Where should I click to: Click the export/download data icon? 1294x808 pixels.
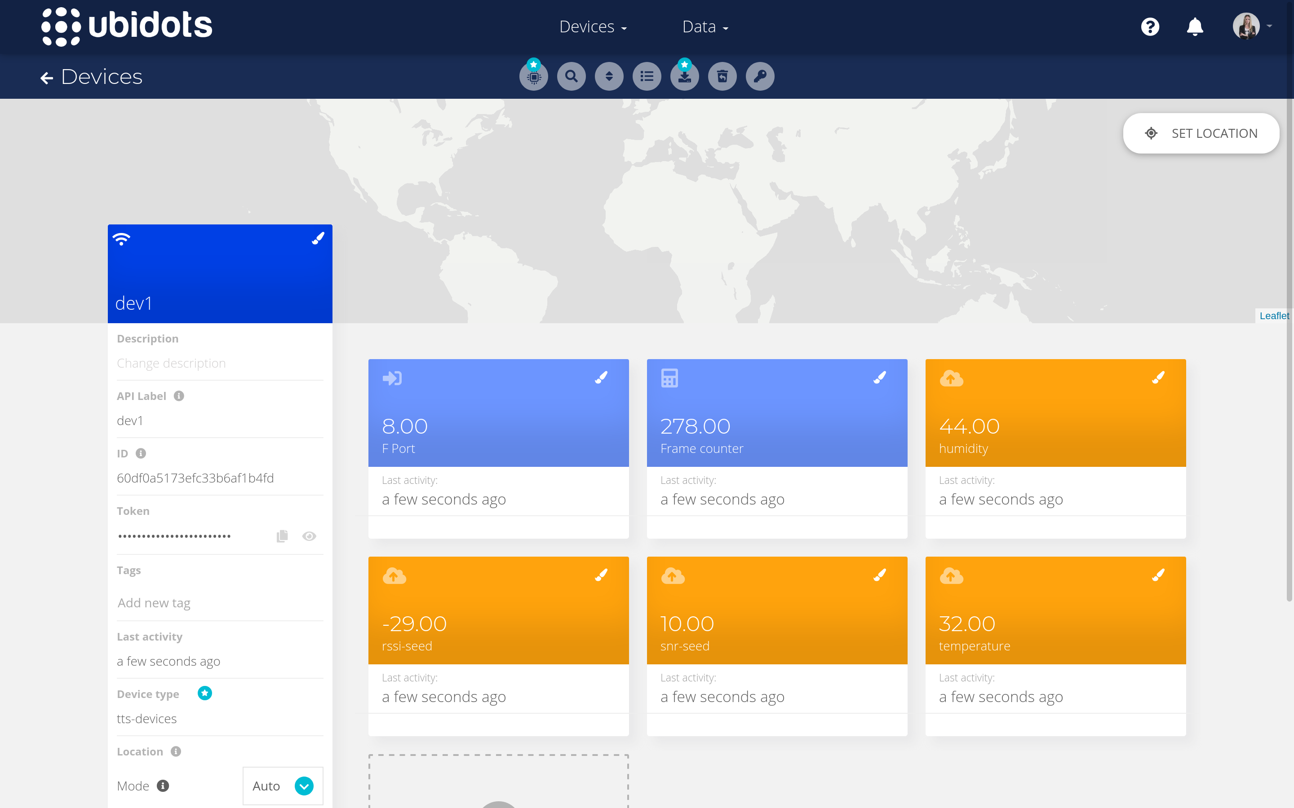pyautogui.click(x=684, y=76)
